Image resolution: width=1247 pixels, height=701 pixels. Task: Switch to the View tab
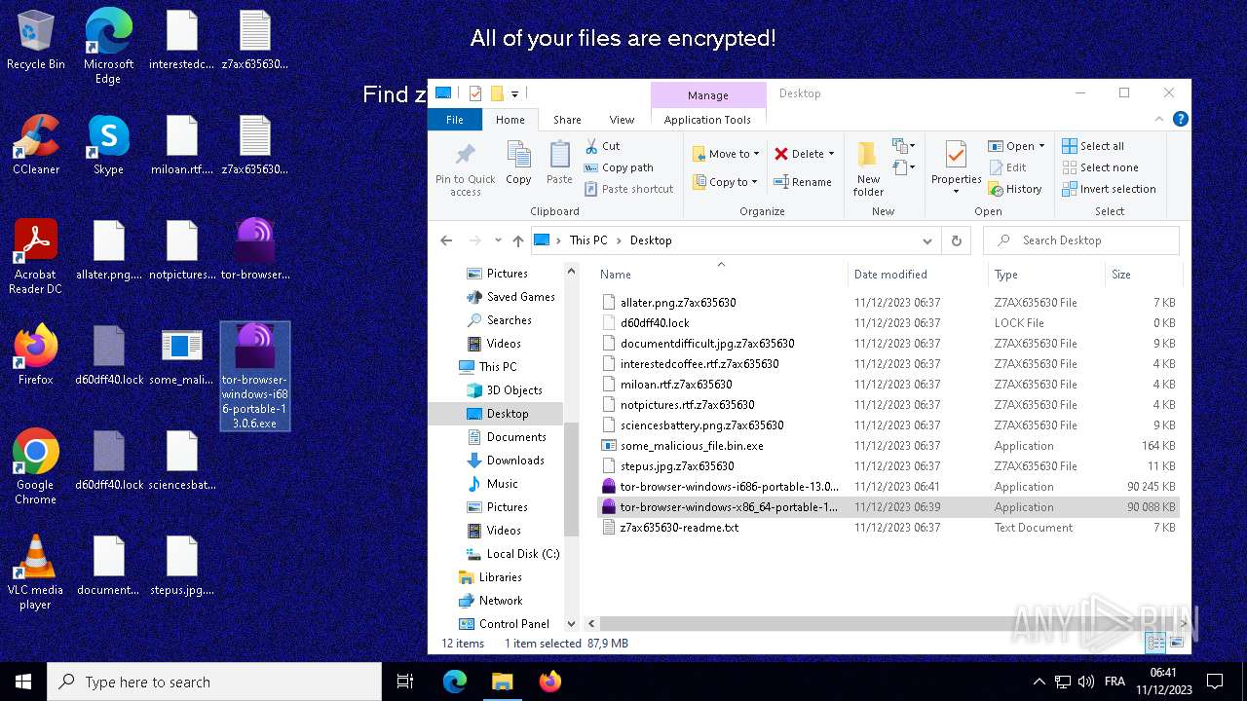622,120
